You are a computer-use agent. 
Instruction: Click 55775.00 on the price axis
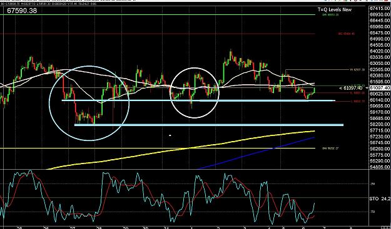point(380,155)
